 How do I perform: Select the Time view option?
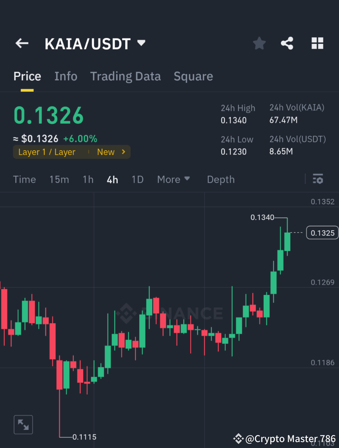coord(24,179)
